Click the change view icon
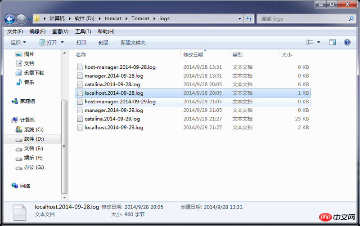The height and width of the screenshot is (226, 360). coord(310,42)
